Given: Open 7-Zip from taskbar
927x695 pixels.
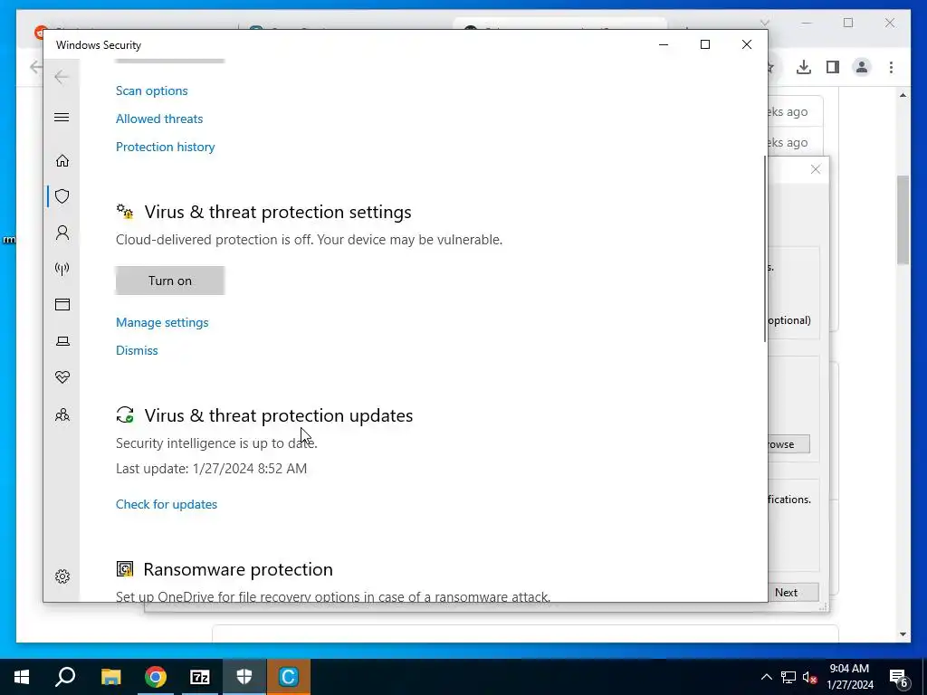Looking at the screenshot, I should [x=200, y=677].
